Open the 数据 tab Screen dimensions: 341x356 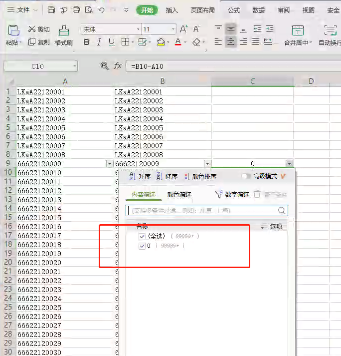(x=258, y=10)
